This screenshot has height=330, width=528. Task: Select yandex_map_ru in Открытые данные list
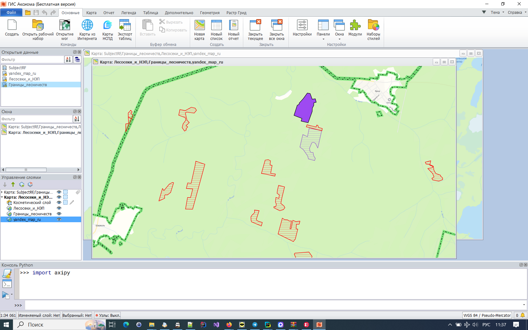point(41,73)
